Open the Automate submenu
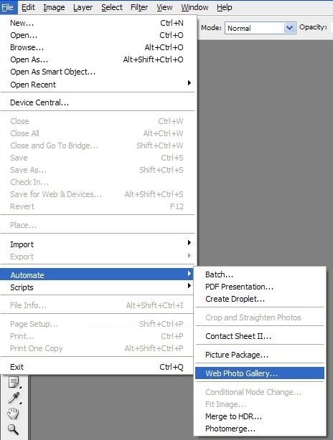The image size is (333, 440). [97, 274]
